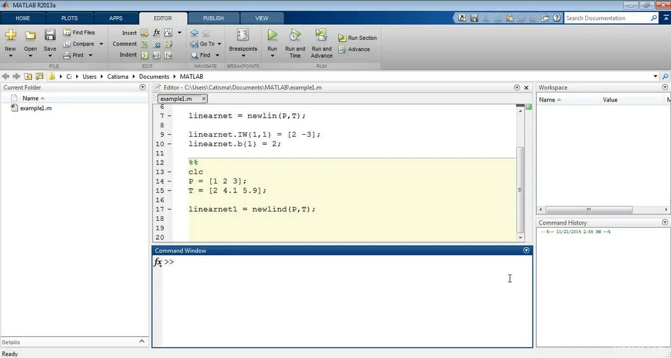Go up one folder level icon

[28, 77]
